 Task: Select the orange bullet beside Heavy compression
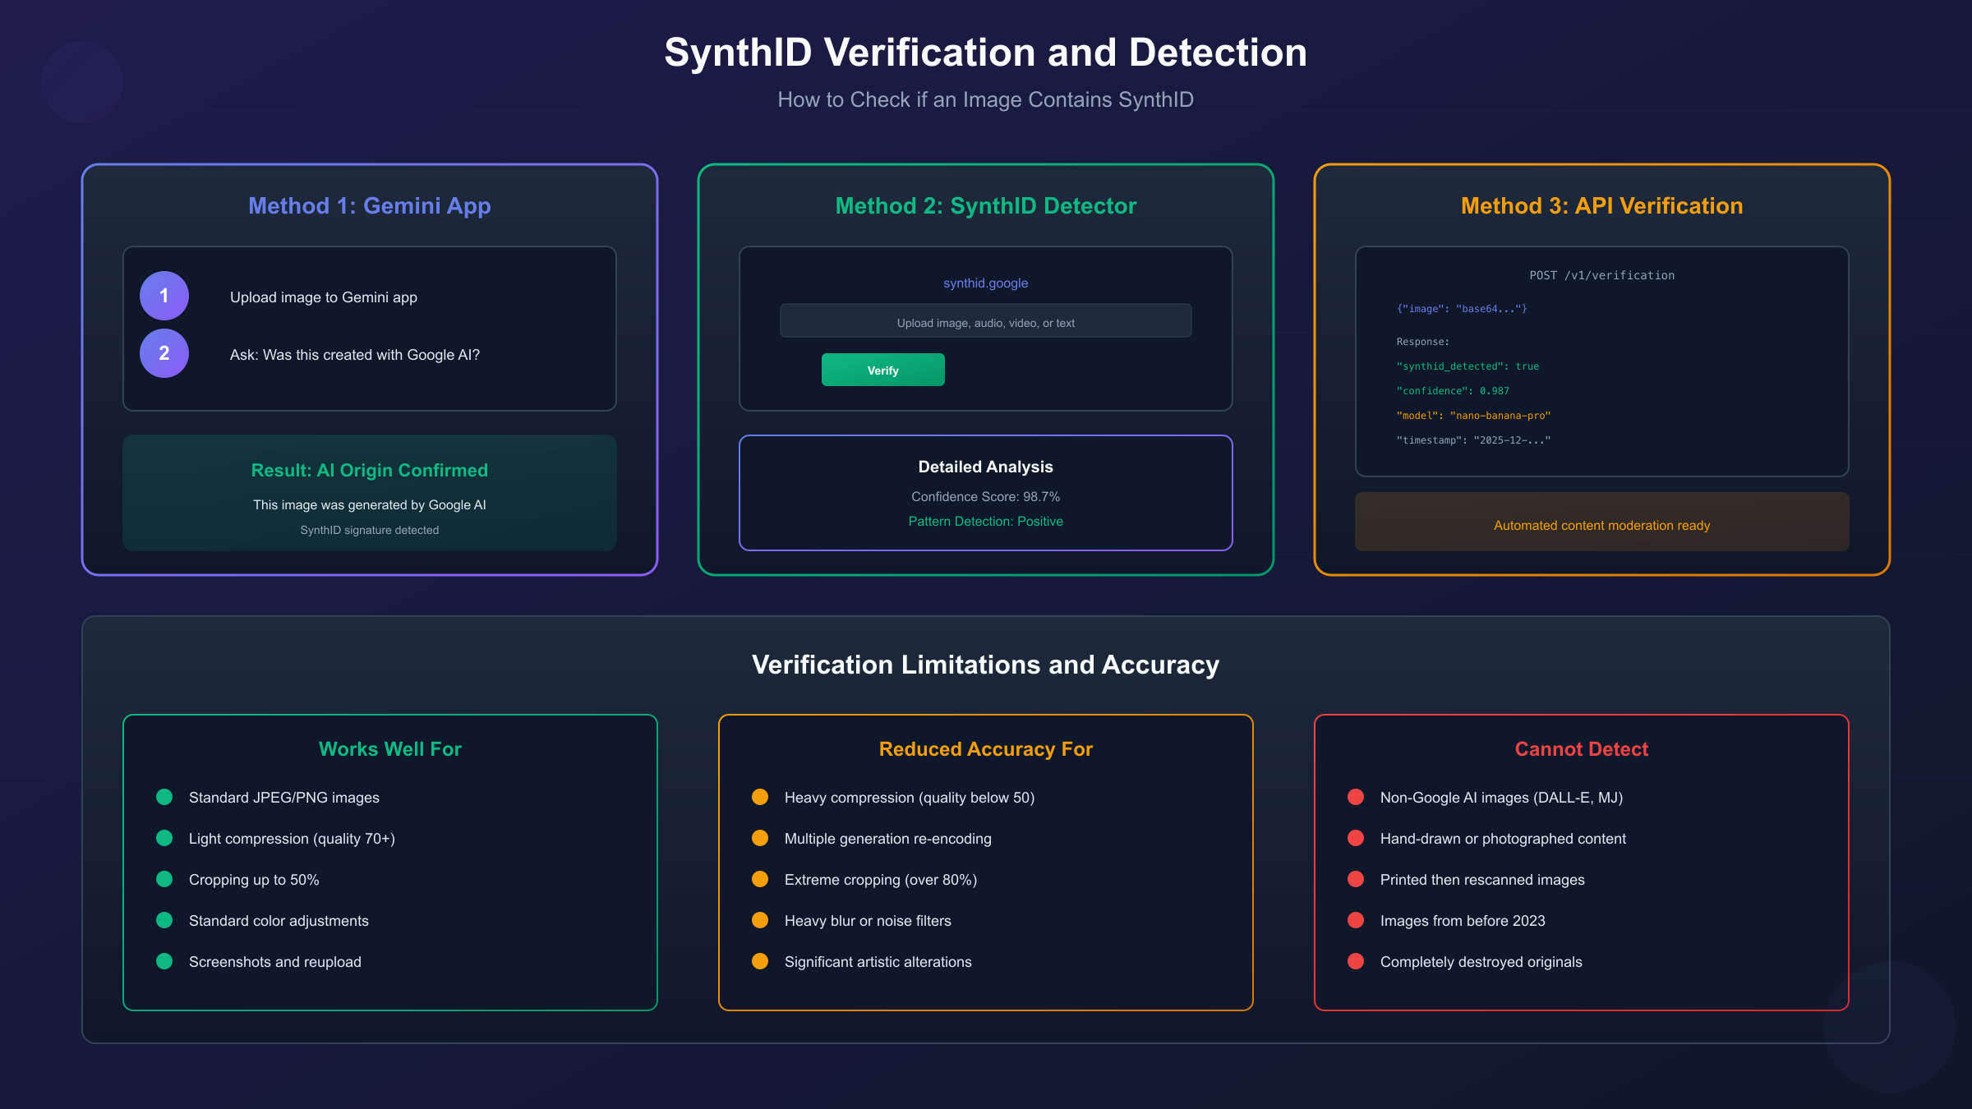click(x=760, y=796)
